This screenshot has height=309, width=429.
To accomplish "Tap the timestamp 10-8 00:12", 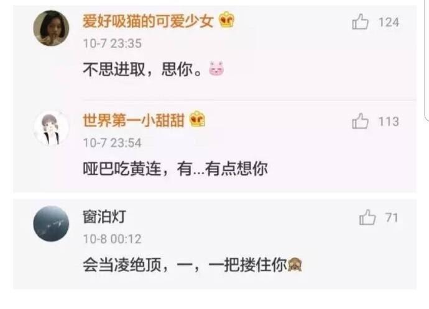I will (x=112, y=239).
